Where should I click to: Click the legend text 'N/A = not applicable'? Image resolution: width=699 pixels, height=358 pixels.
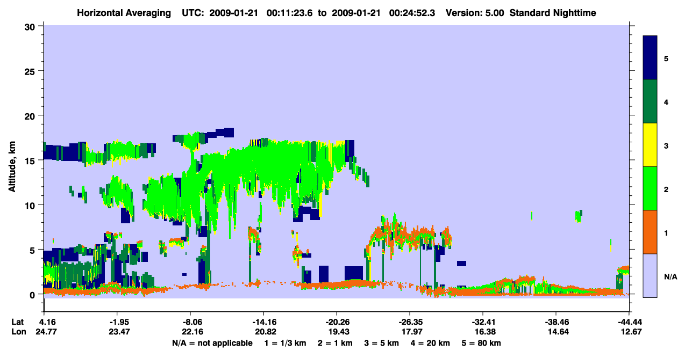pos(212,343)
